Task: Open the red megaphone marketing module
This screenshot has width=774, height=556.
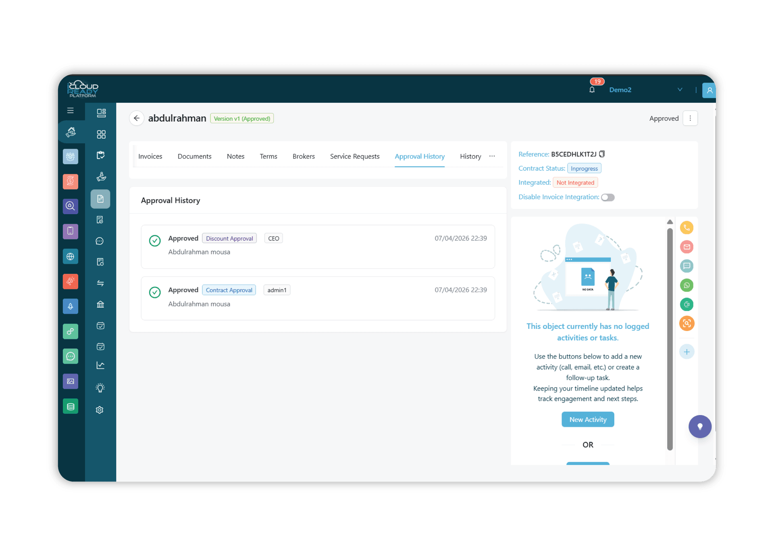Action: [71, 281]
